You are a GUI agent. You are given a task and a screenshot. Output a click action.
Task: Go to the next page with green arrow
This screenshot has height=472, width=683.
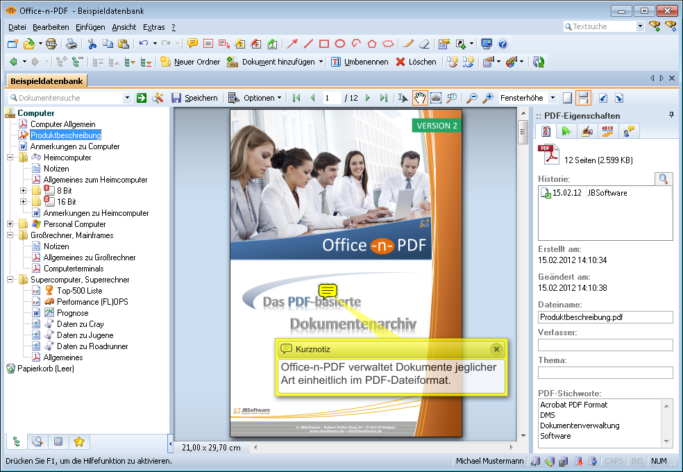(368, 98)
